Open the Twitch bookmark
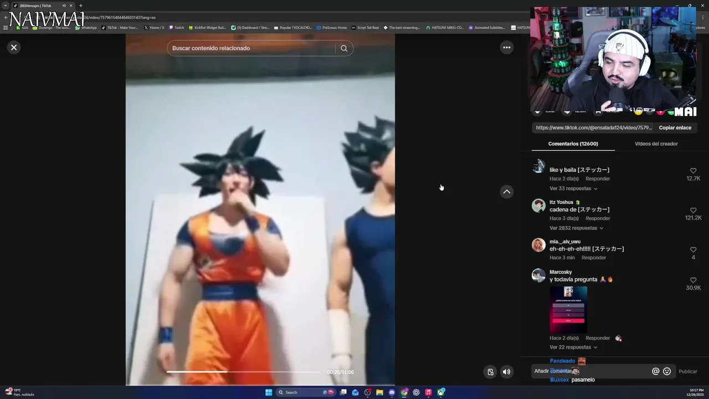The image size is (709, 399). [x=176, y=27]
